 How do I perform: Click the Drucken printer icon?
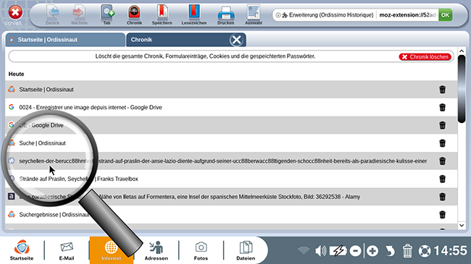(225, 14)
